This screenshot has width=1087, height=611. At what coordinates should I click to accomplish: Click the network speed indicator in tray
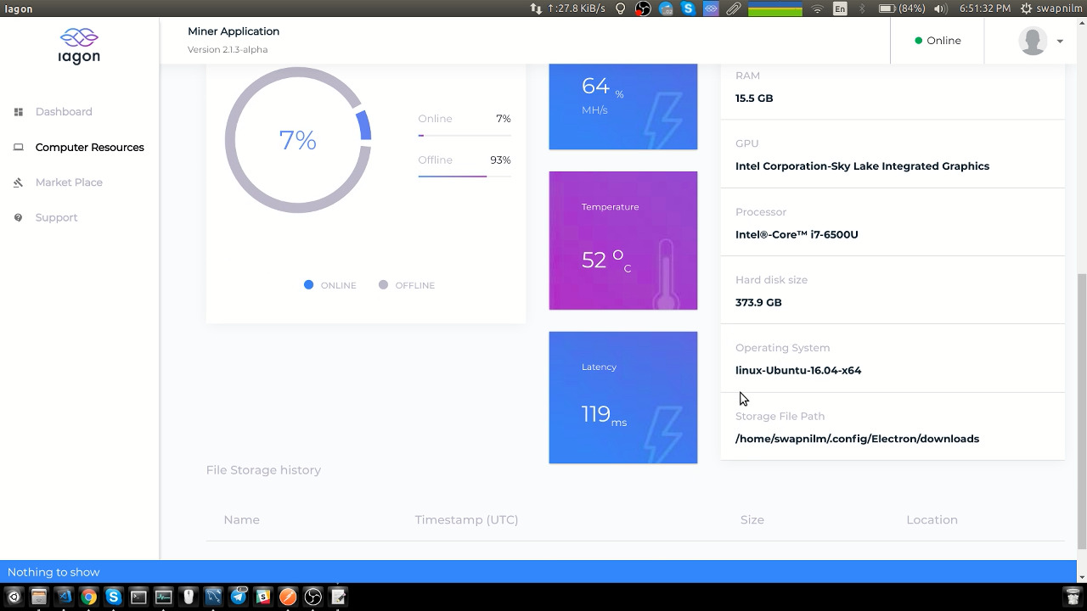[567, 8]
